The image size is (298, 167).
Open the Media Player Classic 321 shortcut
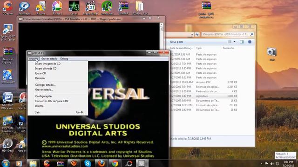pyautogui.click(x=90, y=8)
